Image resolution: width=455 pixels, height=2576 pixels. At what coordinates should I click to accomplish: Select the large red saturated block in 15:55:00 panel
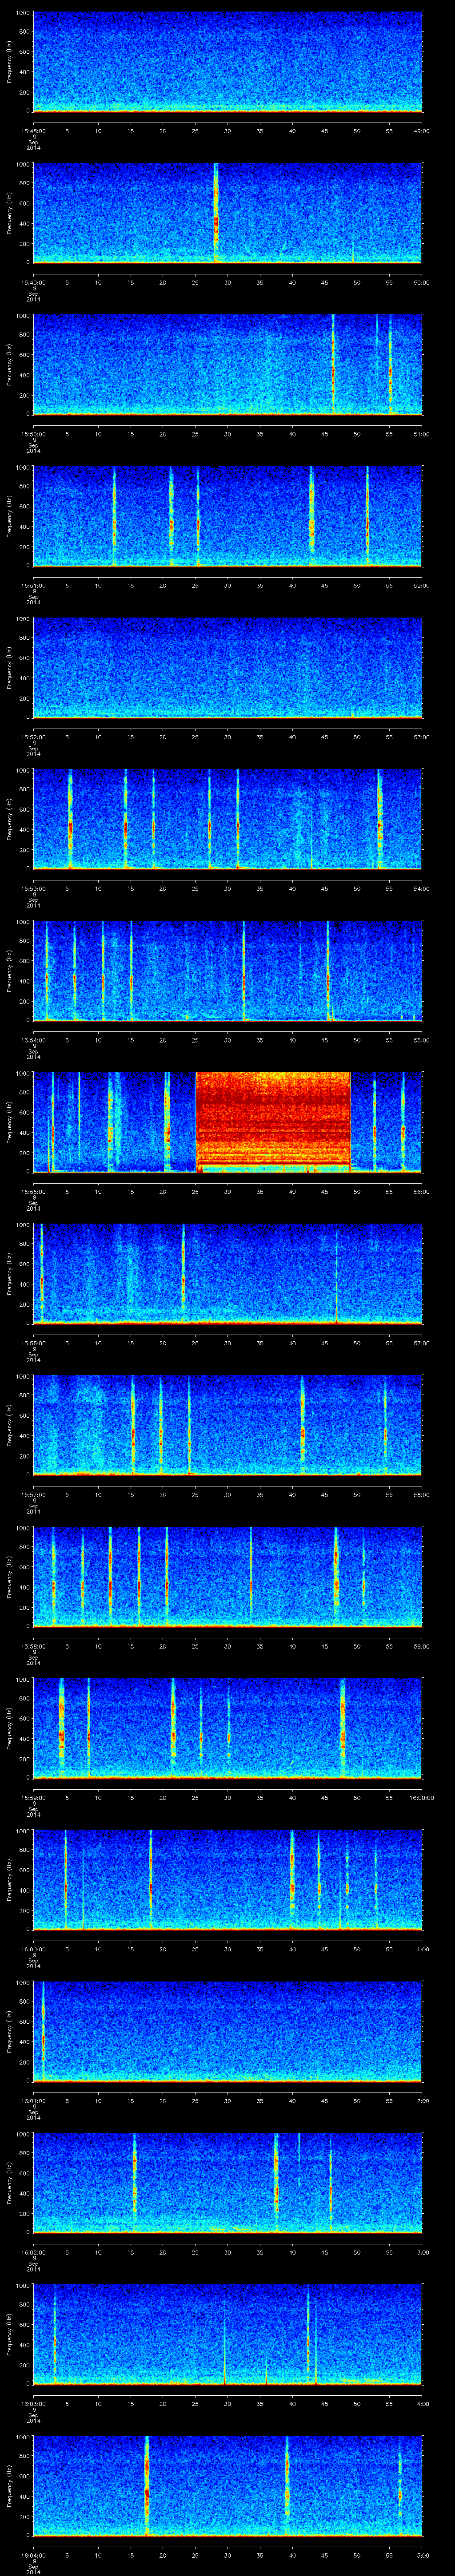coord(273,1120)
